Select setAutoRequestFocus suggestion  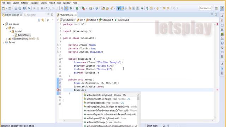coord(110,114)
